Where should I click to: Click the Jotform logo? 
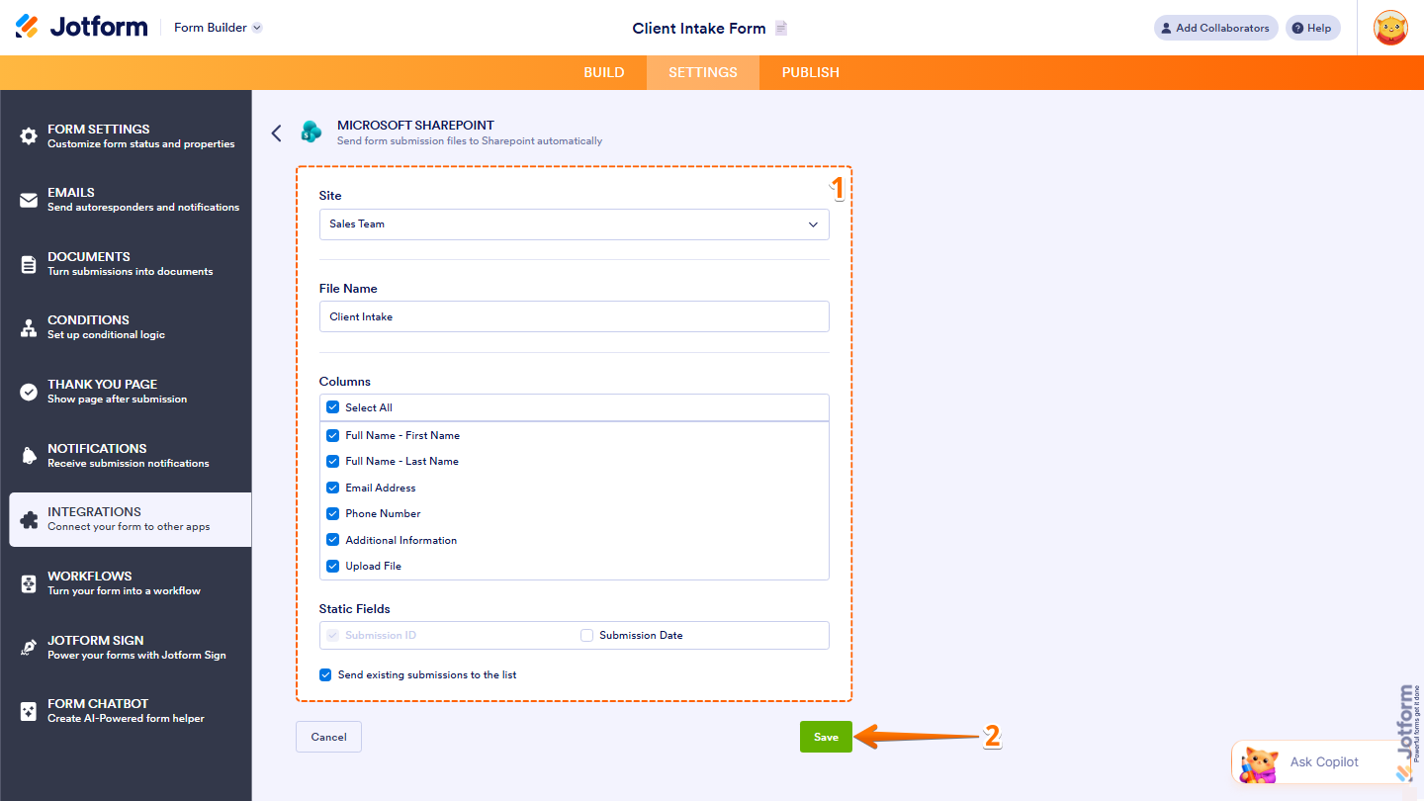click(81, 27)
